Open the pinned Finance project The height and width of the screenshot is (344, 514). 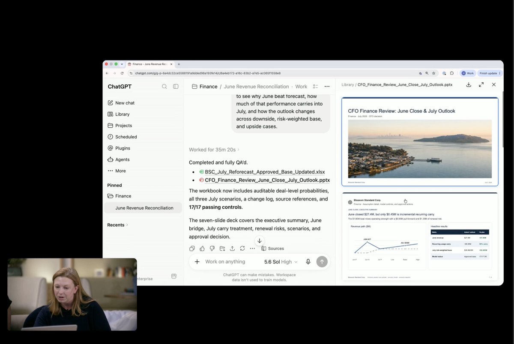pos(120,196)
